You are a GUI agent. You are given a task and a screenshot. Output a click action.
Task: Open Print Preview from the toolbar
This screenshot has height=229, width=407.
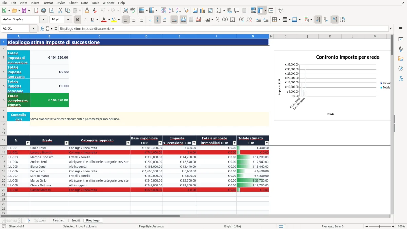52,11
